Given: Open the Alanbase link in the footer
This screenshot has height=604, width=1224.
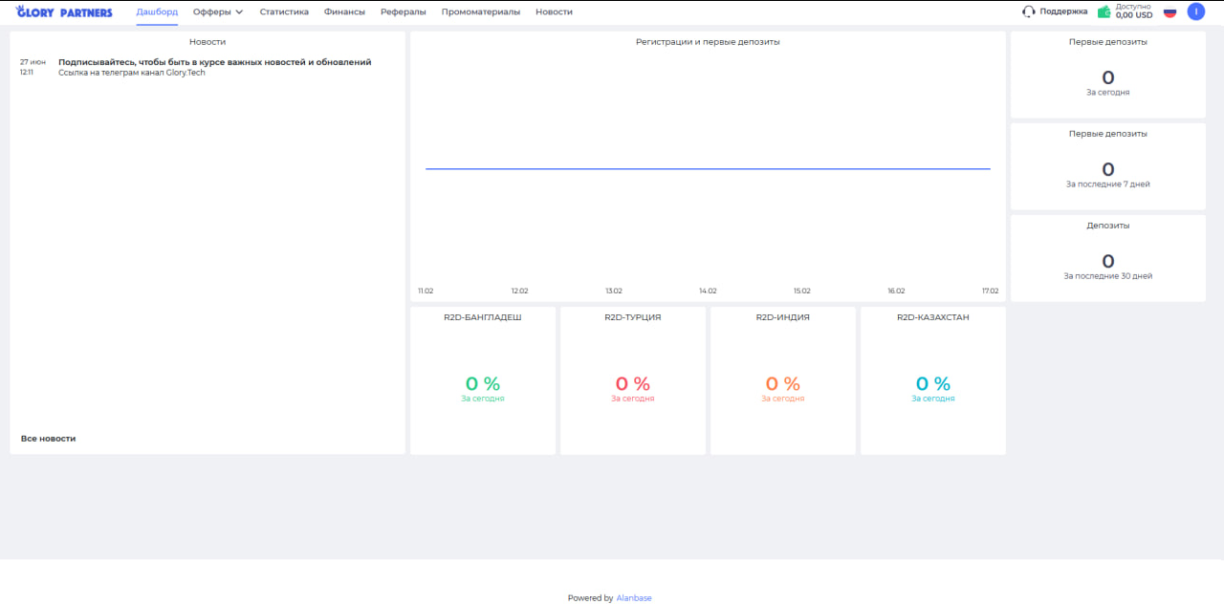Looking at the screenshot, I should coord(634,598).
